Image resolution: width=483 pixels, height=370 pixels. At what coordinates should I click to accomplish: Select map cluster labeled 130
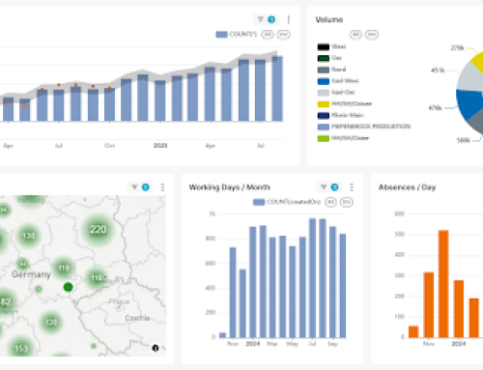(x=29, y=236)
